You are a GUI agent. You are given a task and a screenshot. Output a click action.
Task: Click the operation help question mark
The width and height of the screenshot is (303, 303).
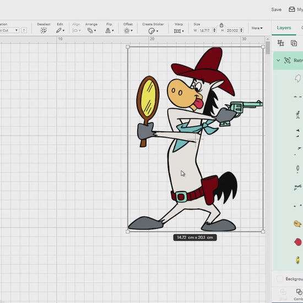point(24,30)
